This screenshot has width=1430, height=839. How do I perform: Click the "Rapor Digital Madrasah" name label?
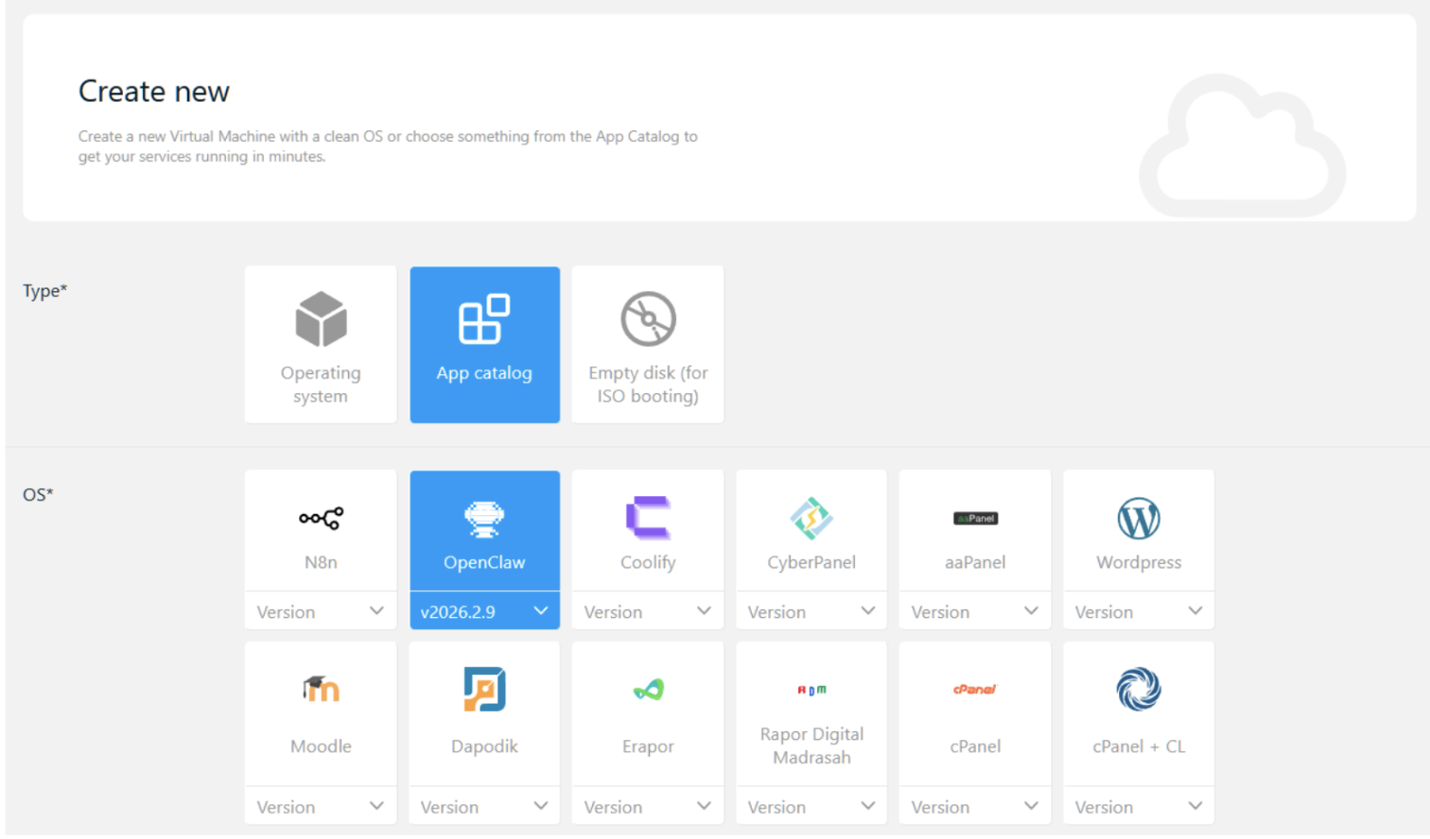click(x=811, y=745)
